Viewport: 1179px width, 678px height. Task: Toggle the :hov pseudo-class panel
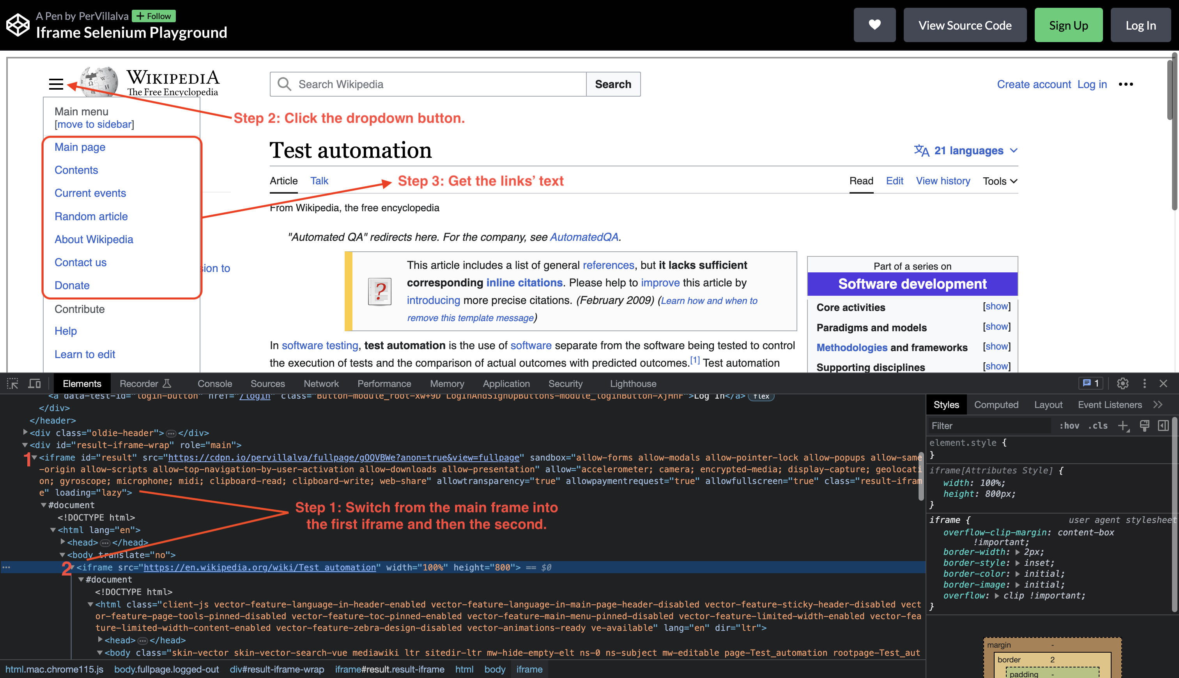(x=1069, y=425)
